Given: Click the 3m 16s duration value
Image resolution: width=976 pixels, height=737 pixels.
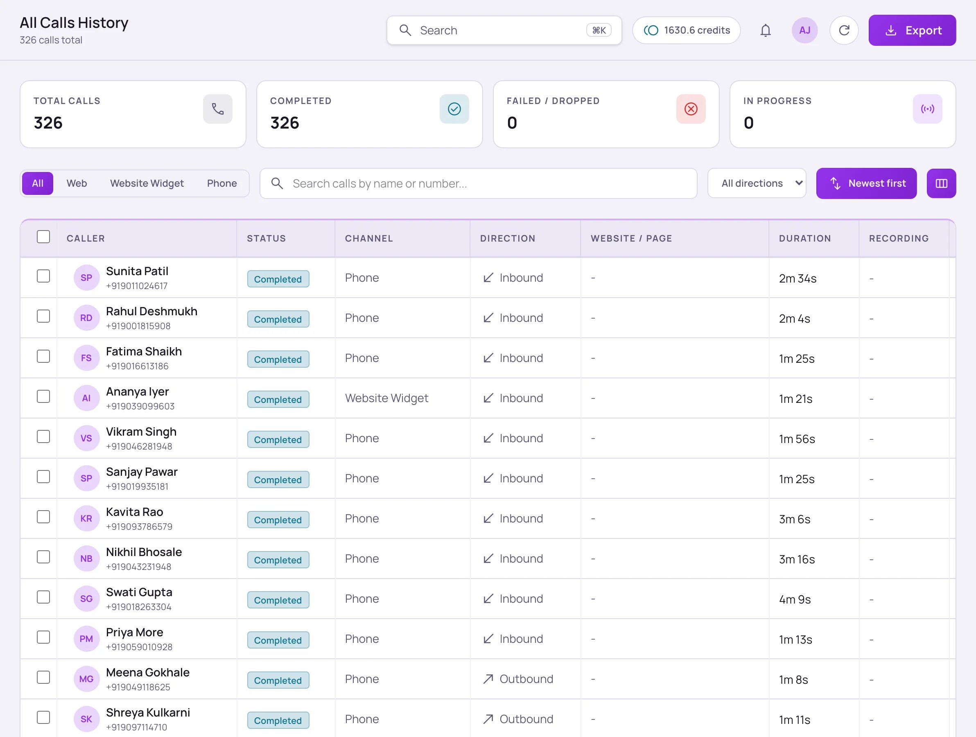Looking at the screenshot, I should pos(796,560).
